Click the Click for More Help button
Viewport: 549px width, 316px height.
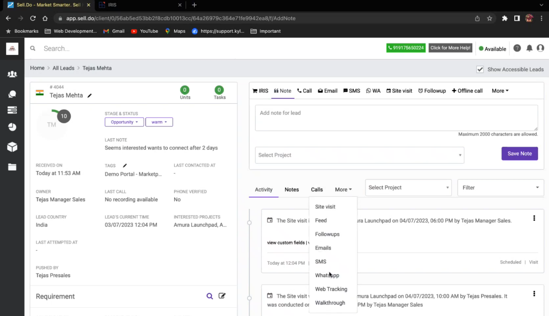pos(450,48)
